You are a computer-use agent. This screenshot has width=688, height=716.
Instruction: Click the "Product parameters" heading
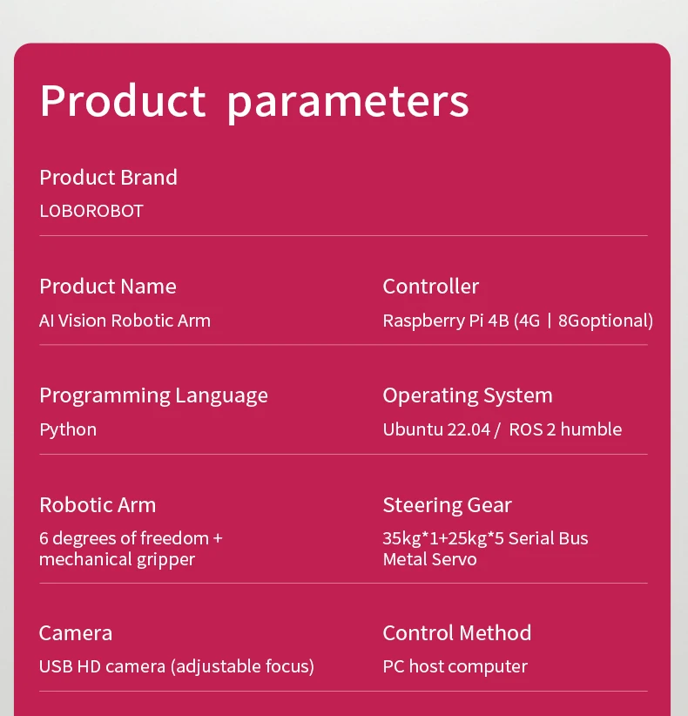point(254,101)
